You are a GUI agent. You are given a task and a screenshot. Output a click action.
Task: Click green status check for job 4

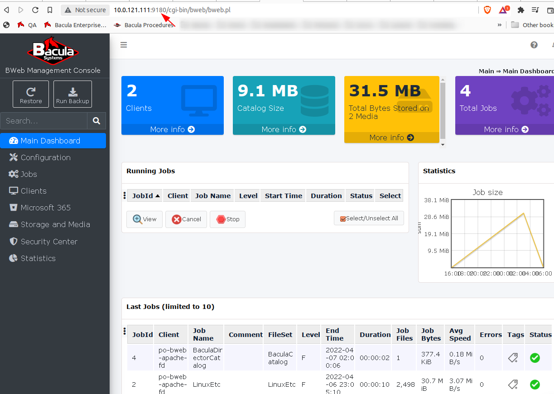535,358
